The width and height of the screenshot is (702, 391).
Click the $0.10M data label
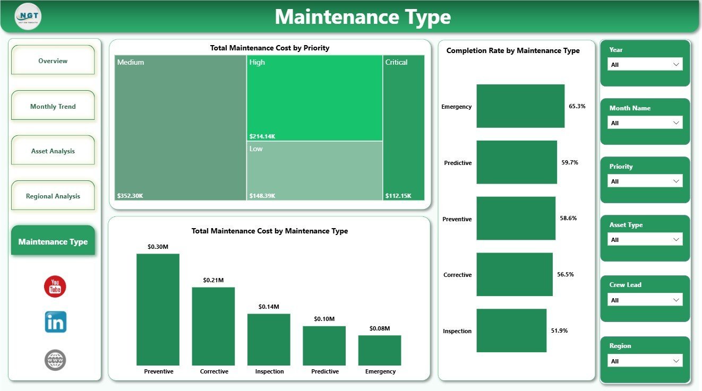point(324,319)
